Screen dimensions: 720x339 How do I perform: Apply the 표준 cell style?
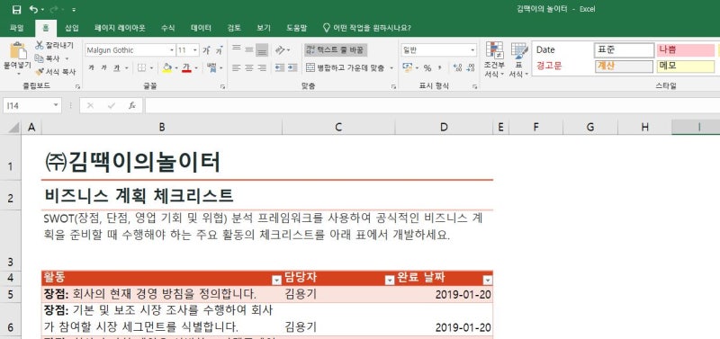click(624, 50)
